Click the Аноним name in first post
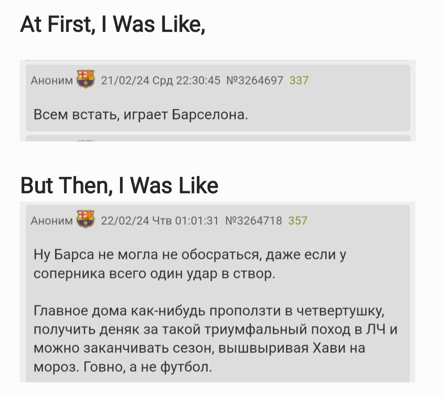 click(52, 80)
